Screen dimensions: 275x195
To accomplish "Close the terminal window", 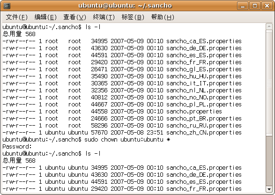I will (x=267, y=6).
